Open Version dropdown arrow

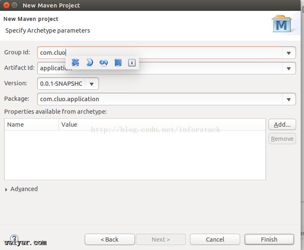92,84
